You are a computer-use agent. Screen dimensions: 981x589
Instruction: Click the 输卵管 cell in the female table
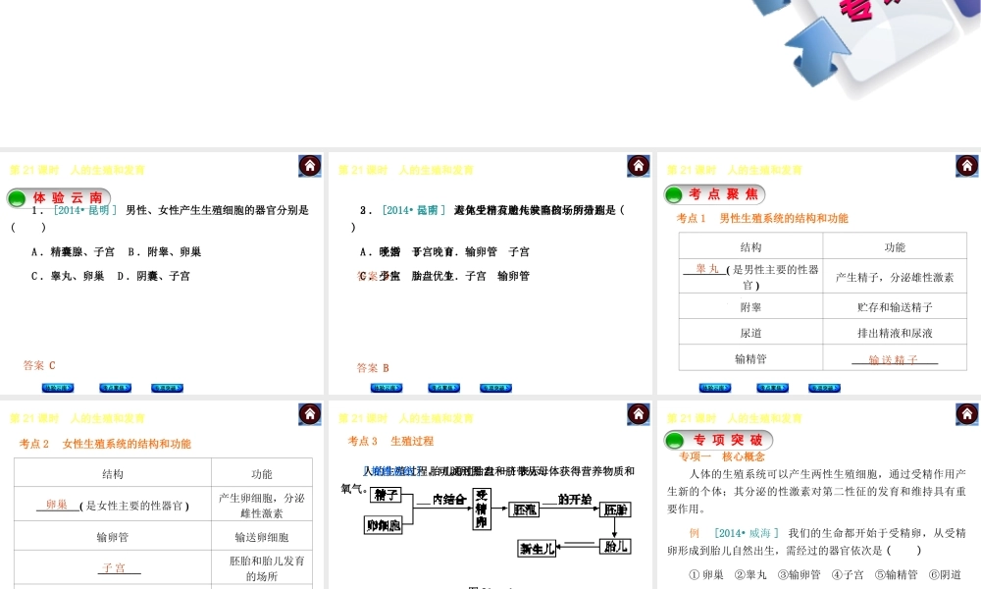(x=113, y=536)
